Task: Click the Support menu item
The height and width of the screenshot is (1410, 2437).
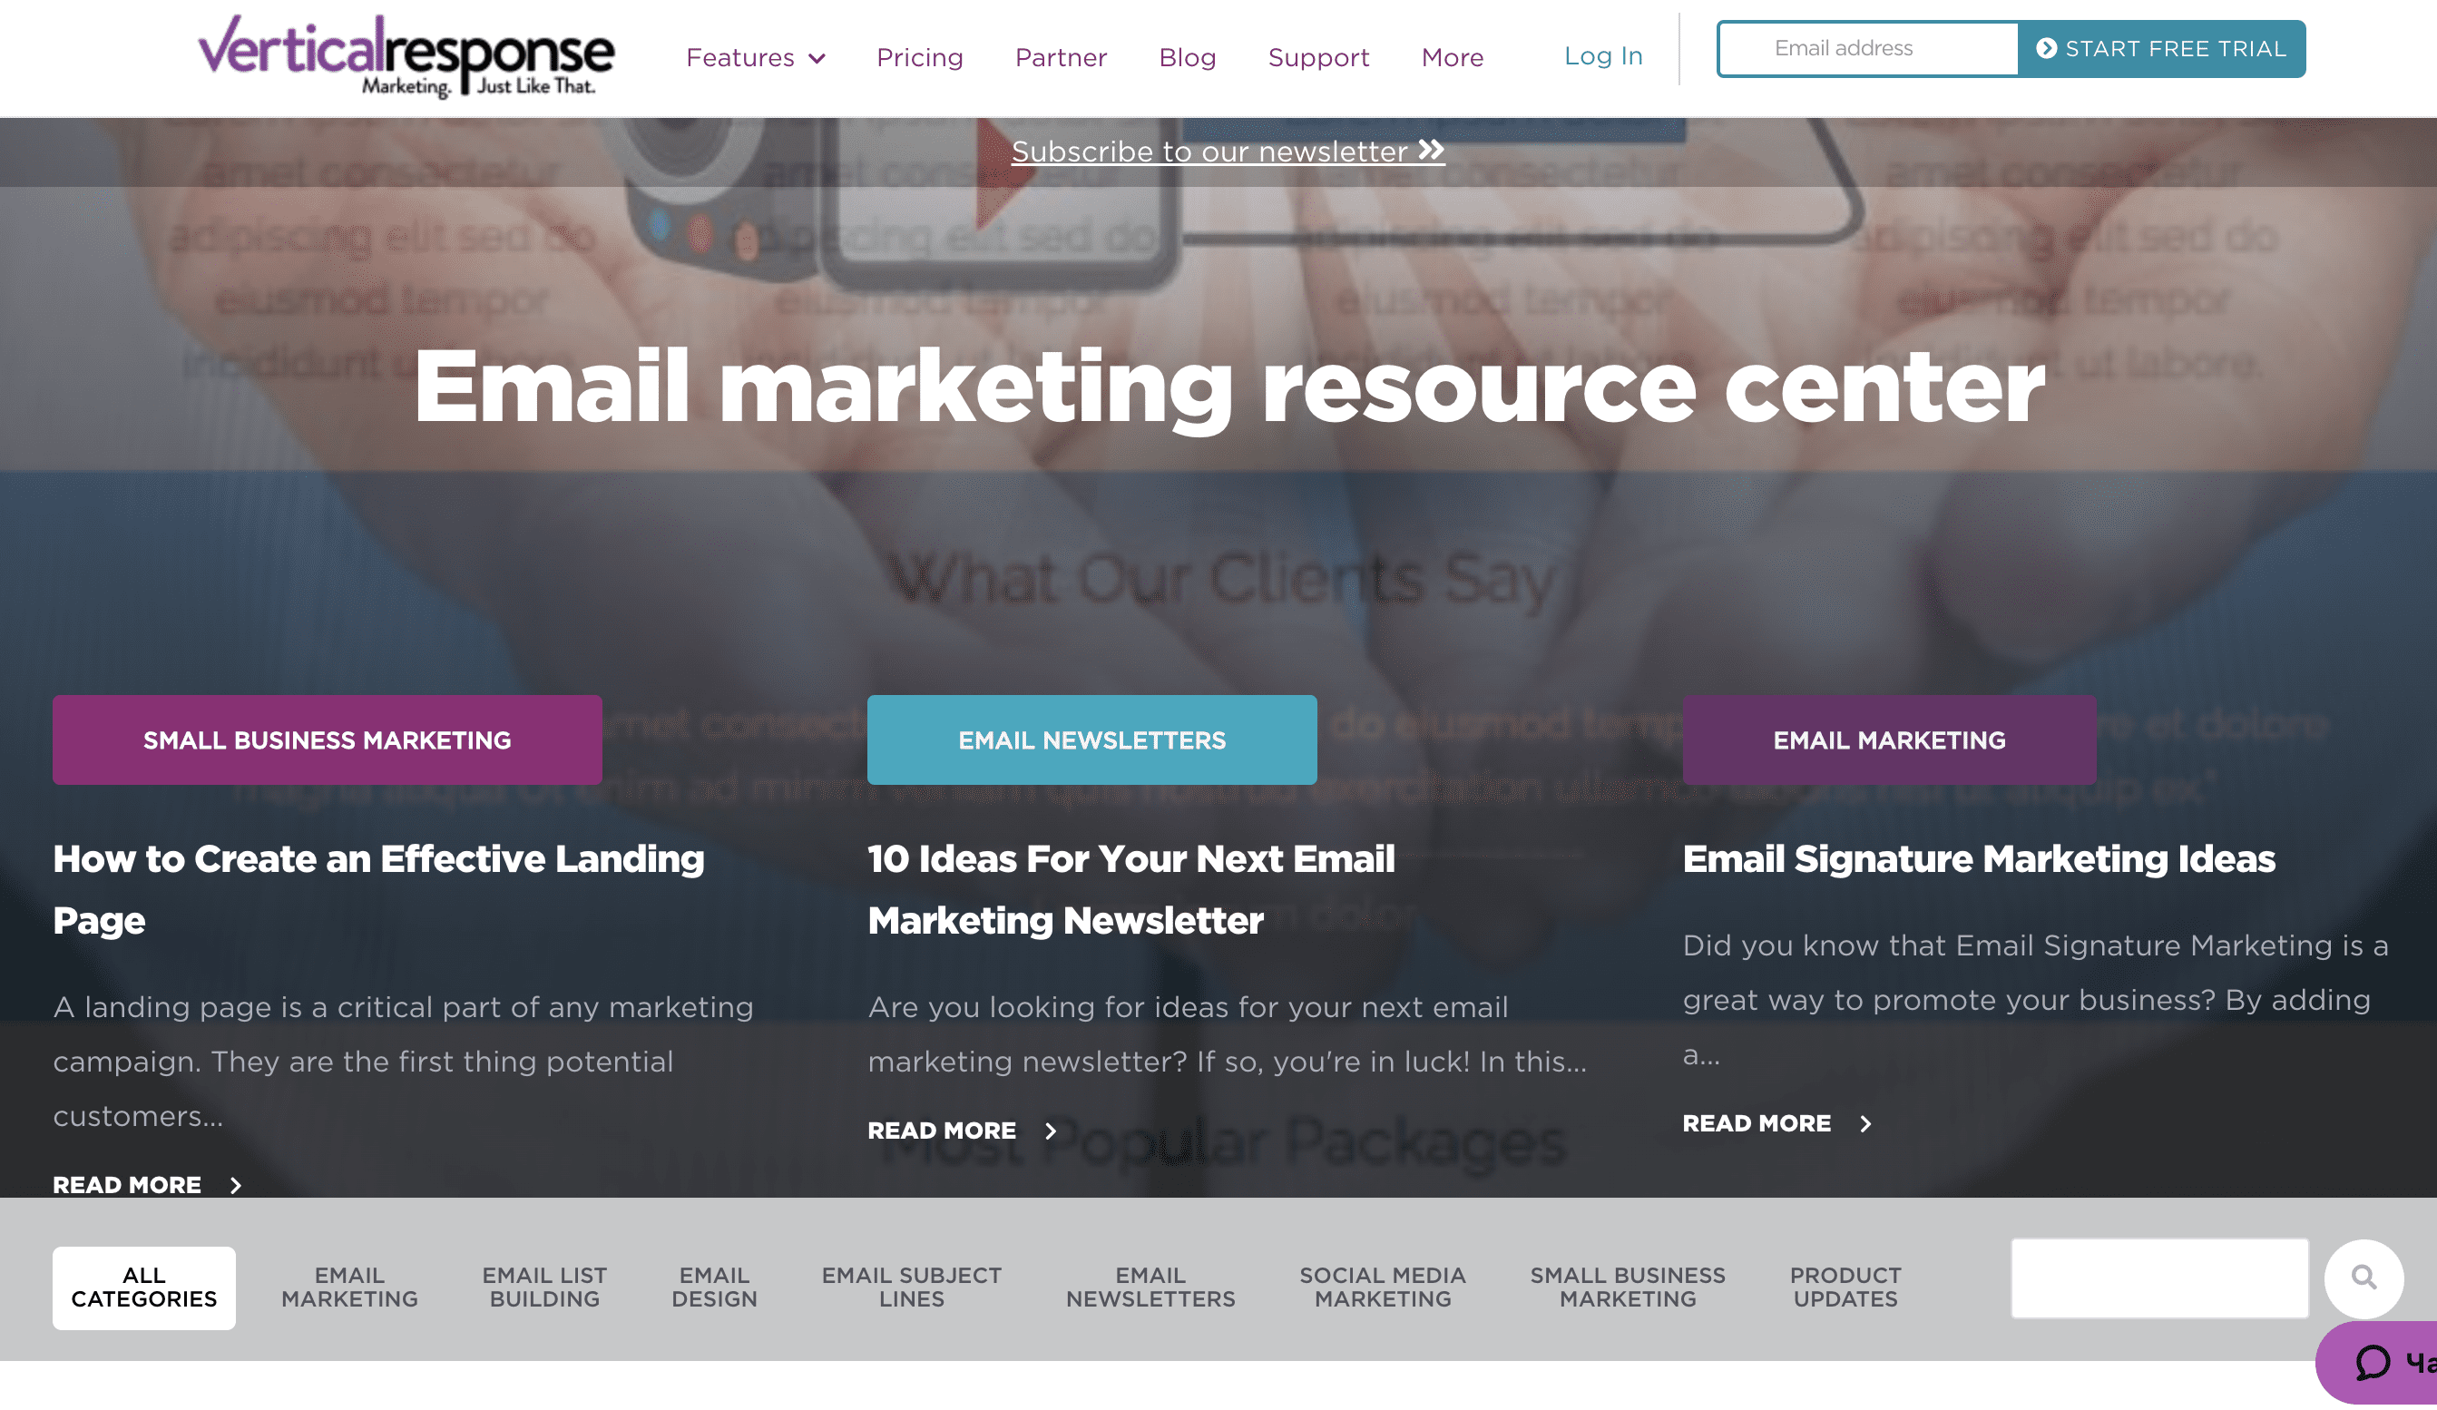Action: [1317, 57]
